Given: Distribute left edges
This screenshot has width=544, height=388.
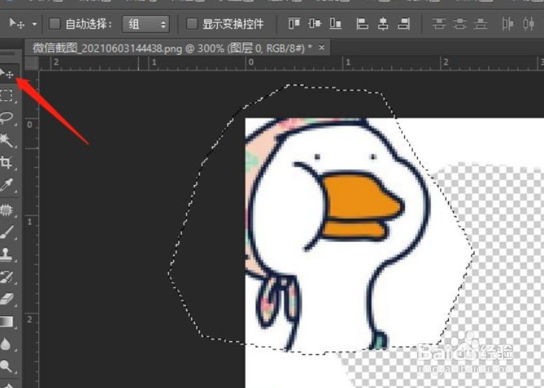Looking at the screenshot, I should (507, 24).
